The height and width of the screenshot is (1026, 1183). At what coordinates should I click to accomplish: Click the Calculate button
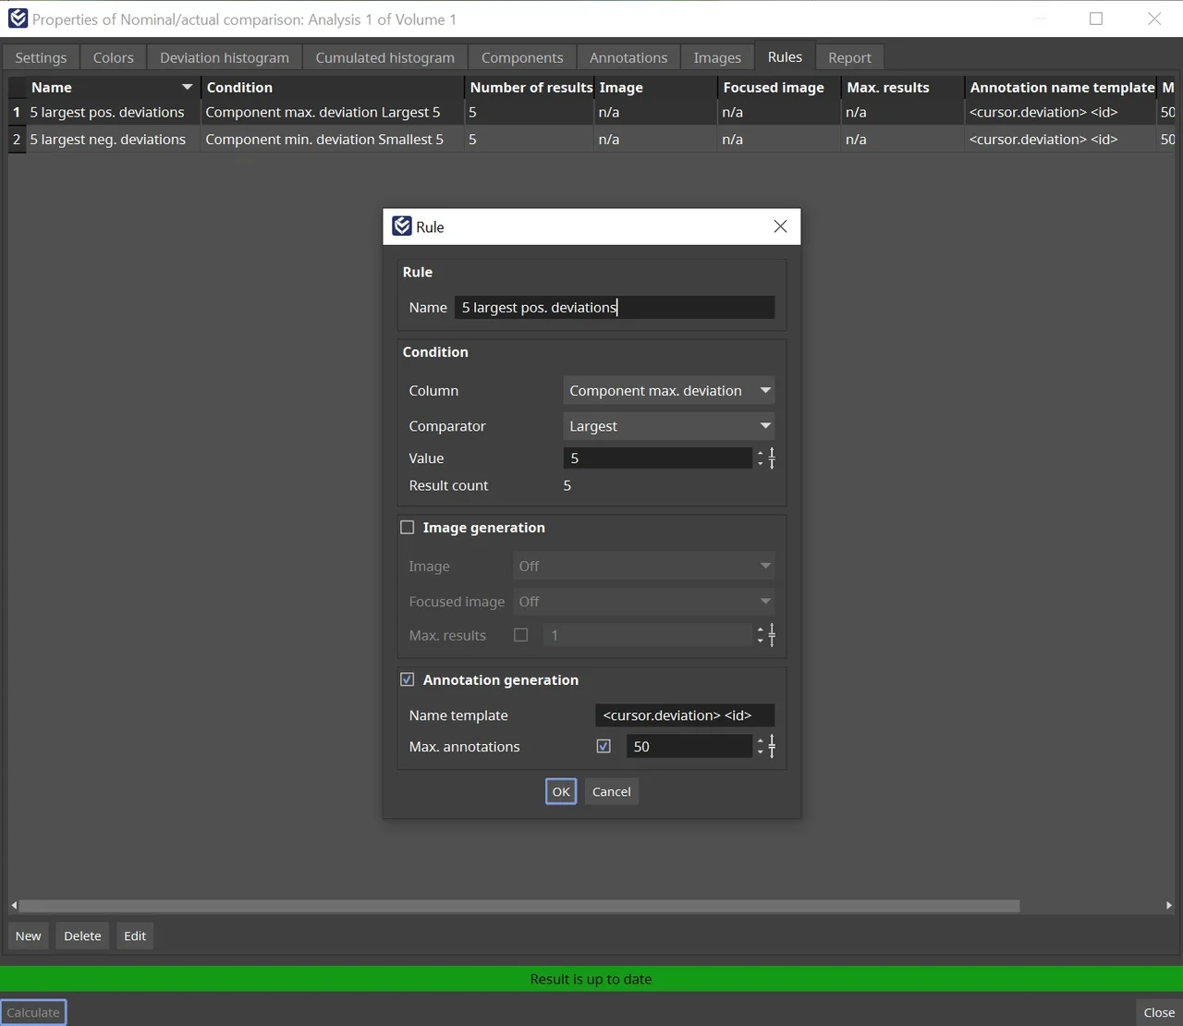(x=33, y=1012)
